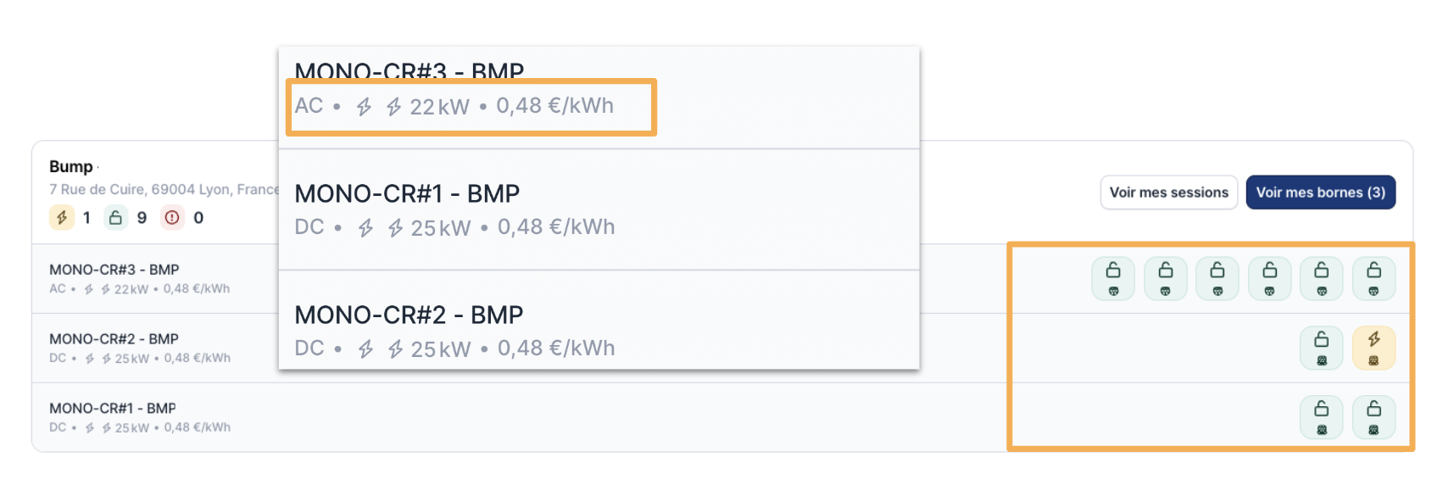The width and height of the screenshot is (1443, 502).
Task: Open MONO-CR#2 - BMP in the enlarged popup
Action: pyautogui.click(x=409, y=315)
